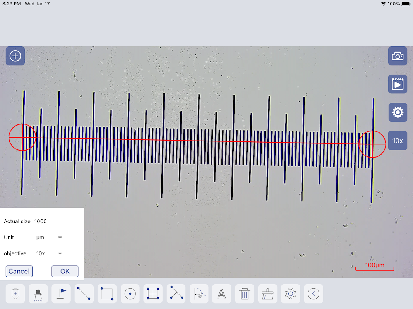The height and width of the screenshot is (309, 413).
Task: Collapse the toolbar with the back arrow
Action: coord(314,294)
